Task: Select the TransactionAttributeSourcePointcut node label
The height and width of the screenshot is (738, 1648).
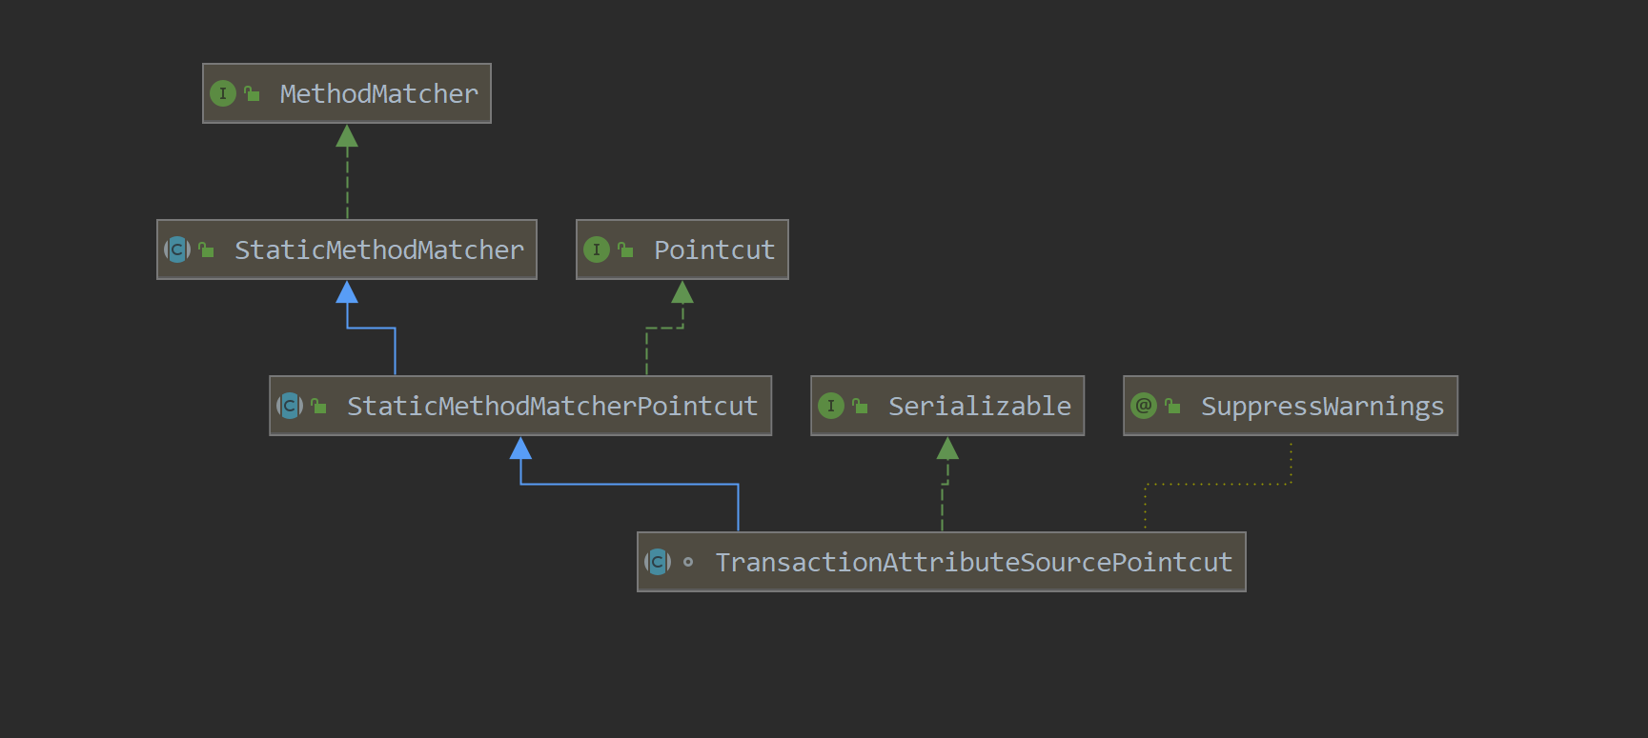Action: (973, 562)
